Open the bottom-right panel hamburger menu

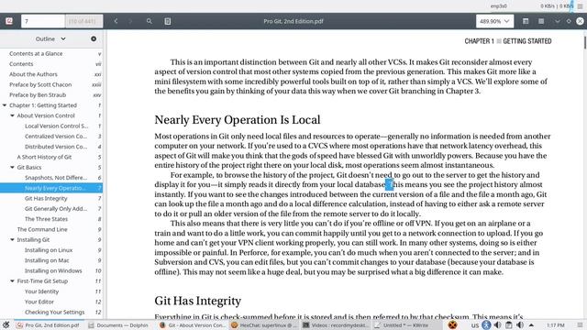pyautogui.click(x=580, y=324)
